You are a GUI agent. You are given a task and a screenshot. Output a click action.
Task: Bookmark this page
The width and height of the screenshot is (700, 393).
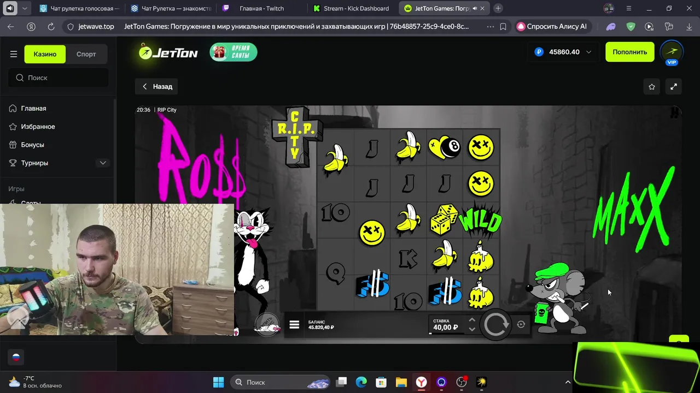(503, 26)
